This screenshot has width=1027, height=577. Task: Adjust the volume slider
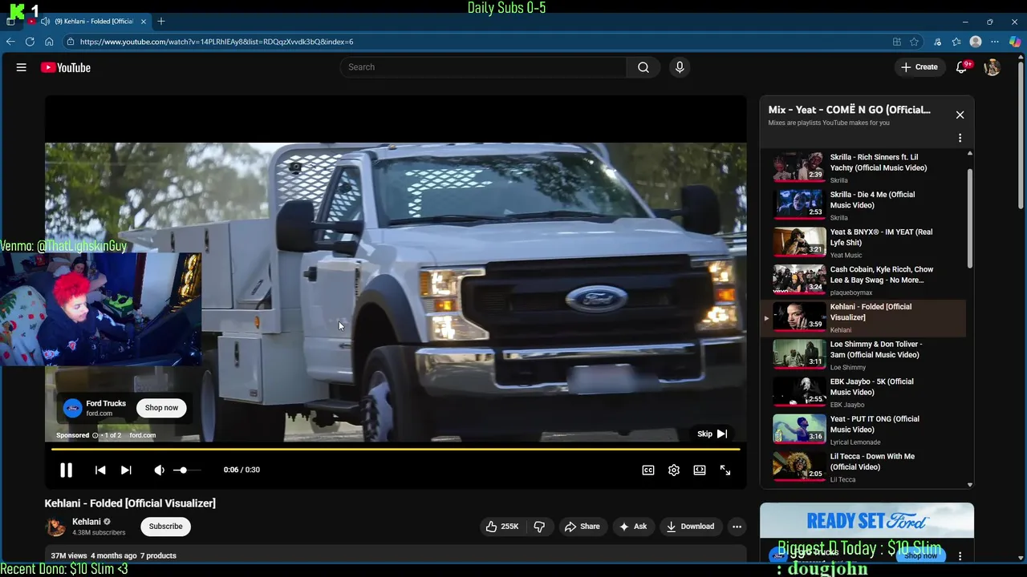[x=188, y=470]
